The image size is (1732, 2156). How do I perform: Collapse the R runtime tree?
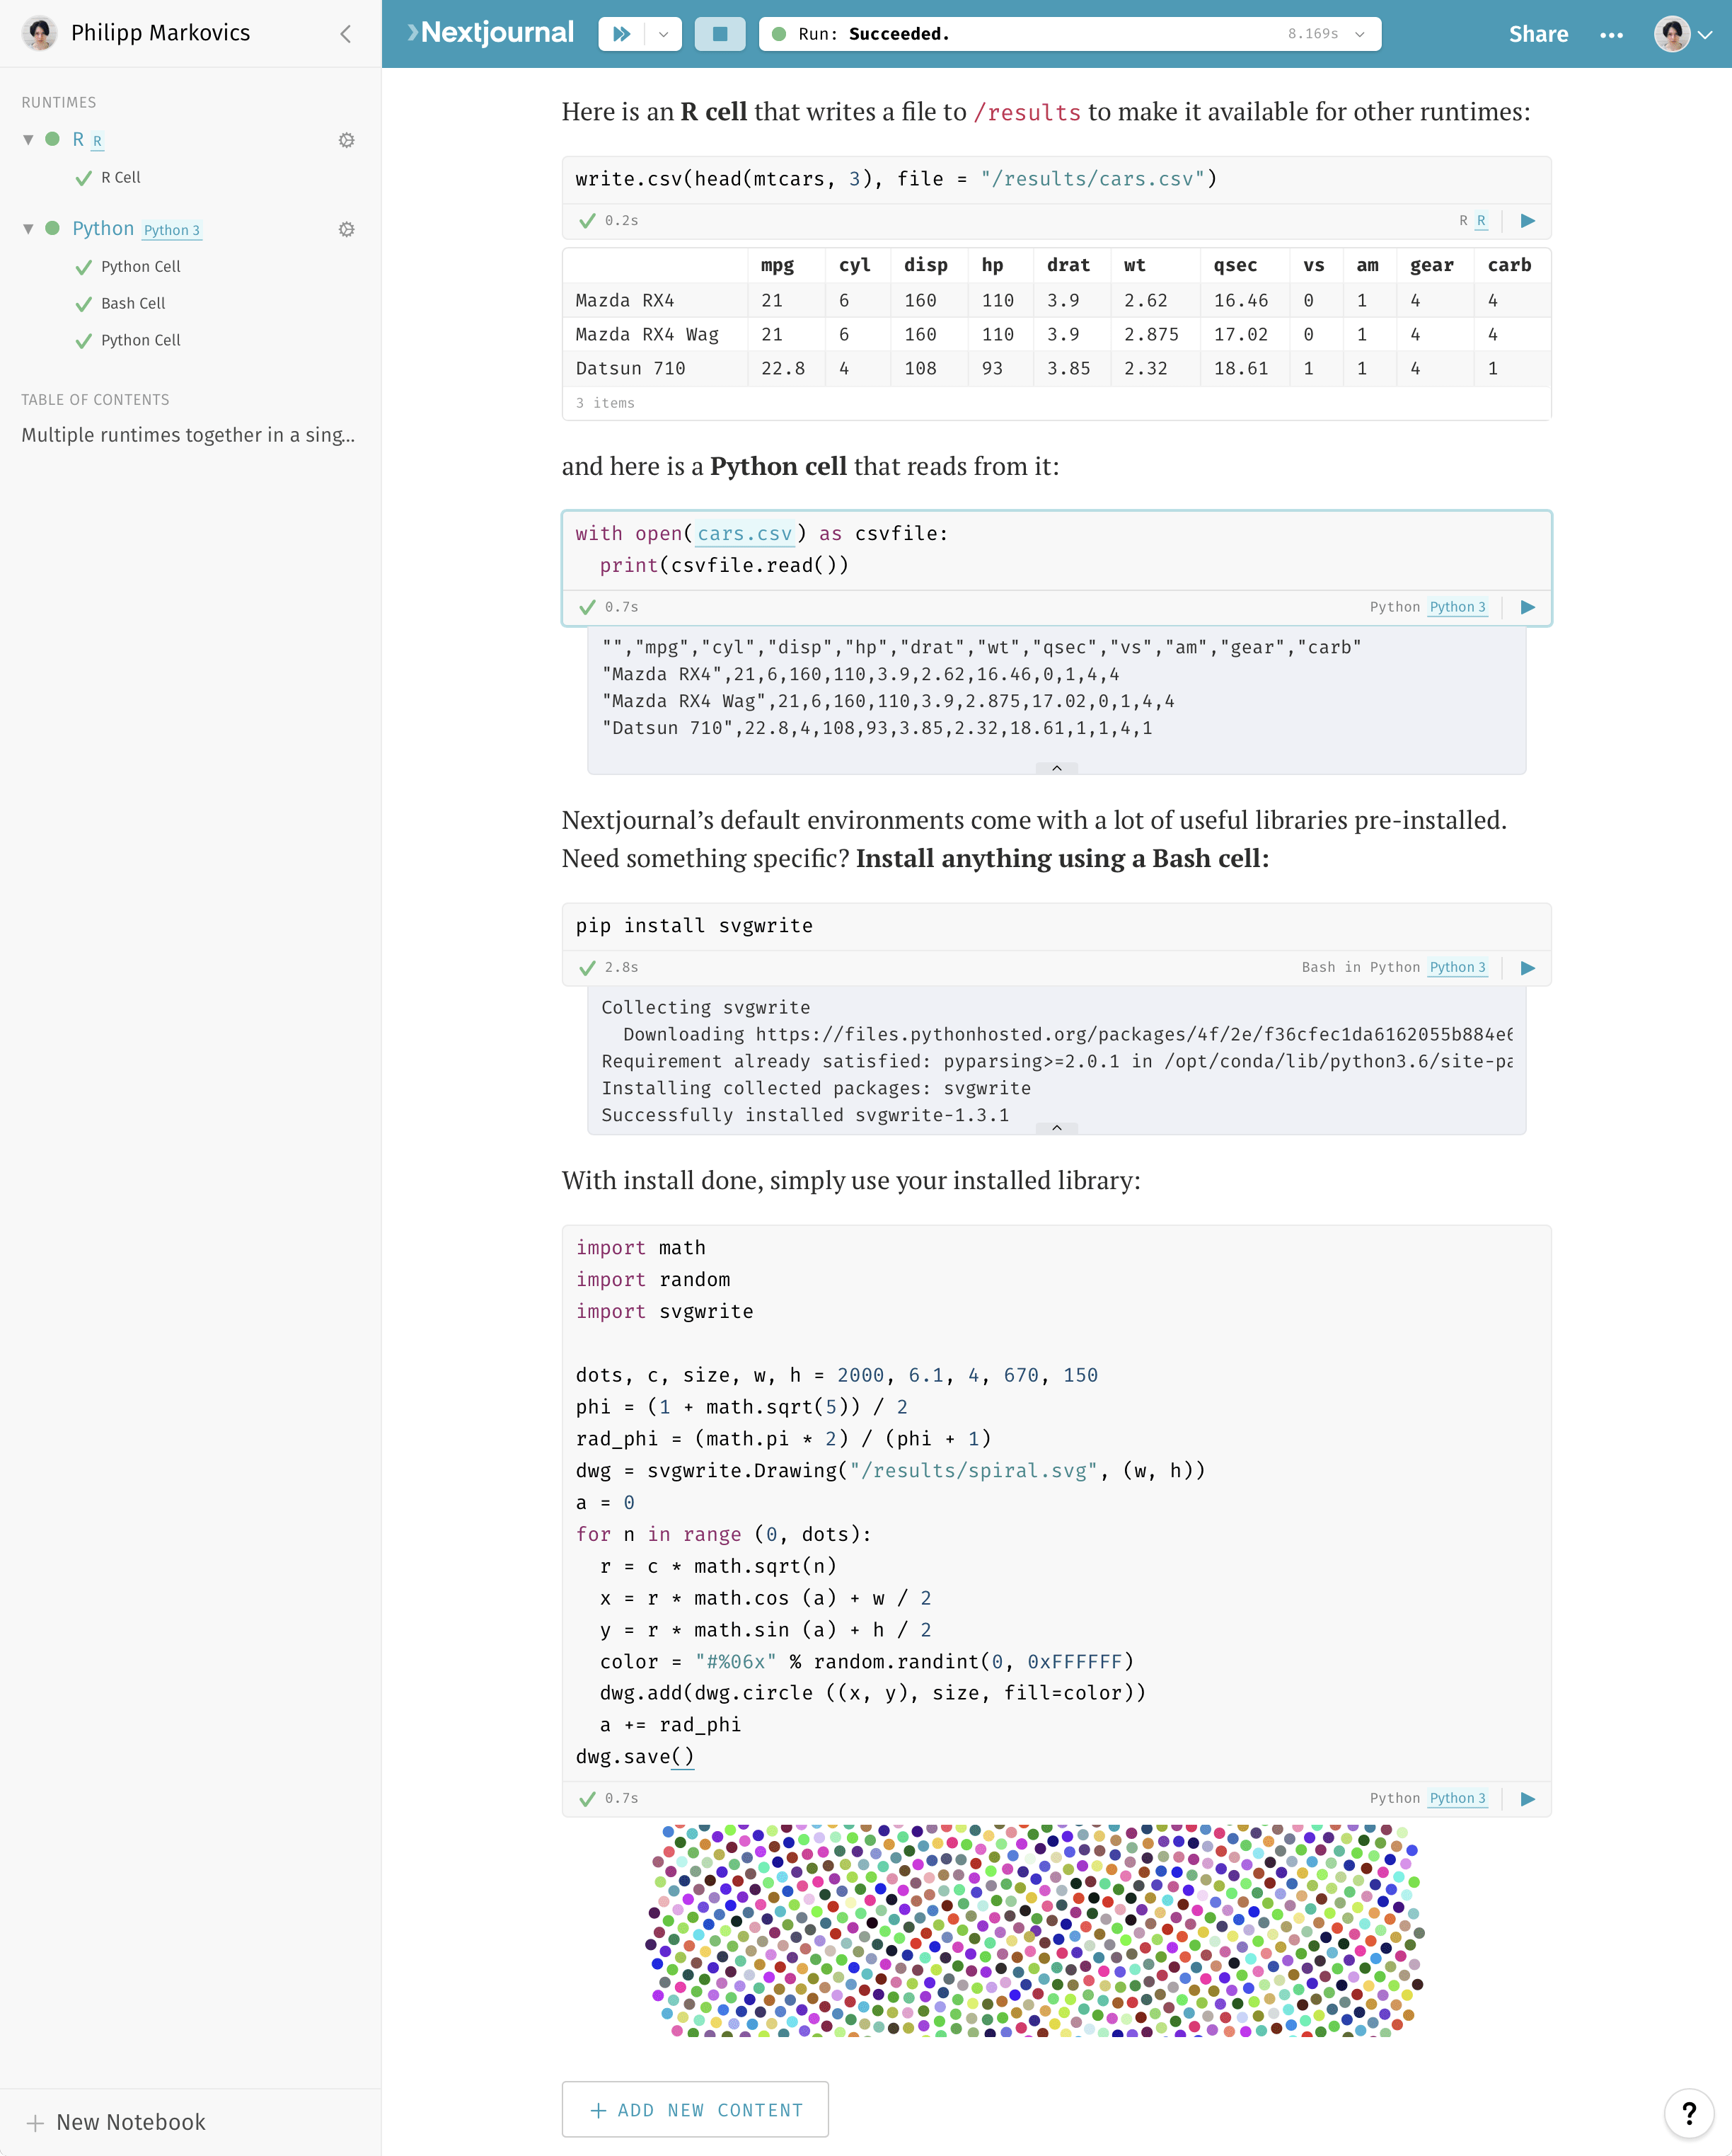click(x=28, y=139)
